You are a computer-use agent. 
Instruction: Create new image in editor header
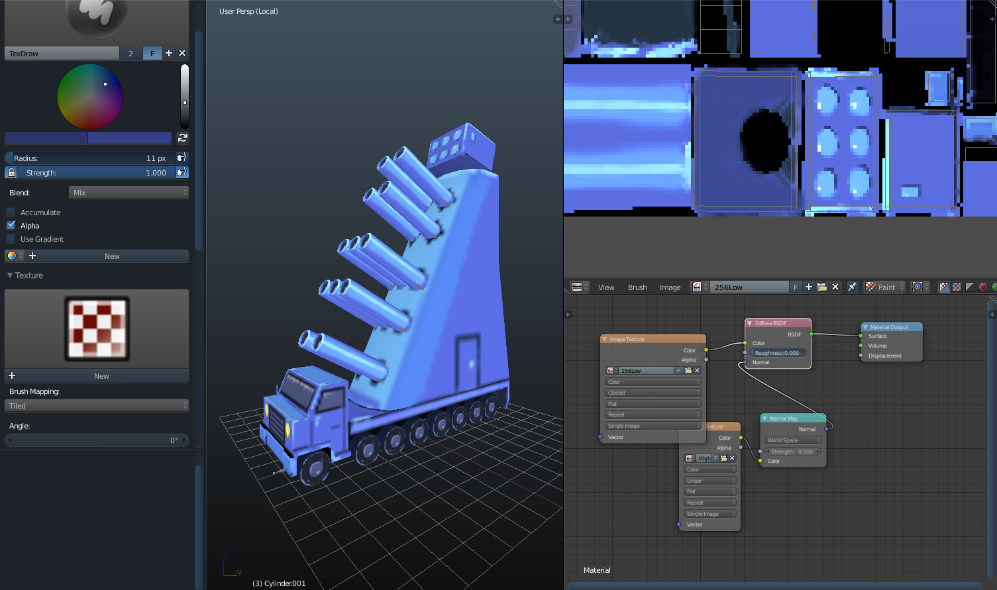(809, 287)
